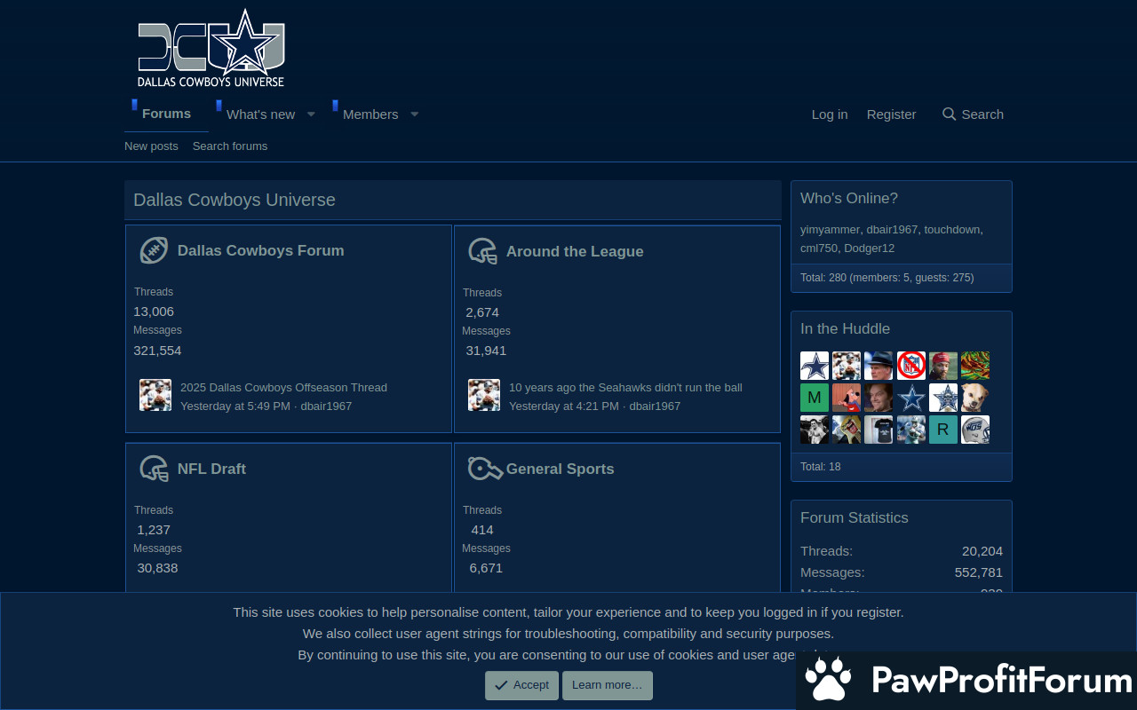Open the green M member avatar
Image resolution: width=1137 pixels, height=710 pixels.
[x=815, y=398]
